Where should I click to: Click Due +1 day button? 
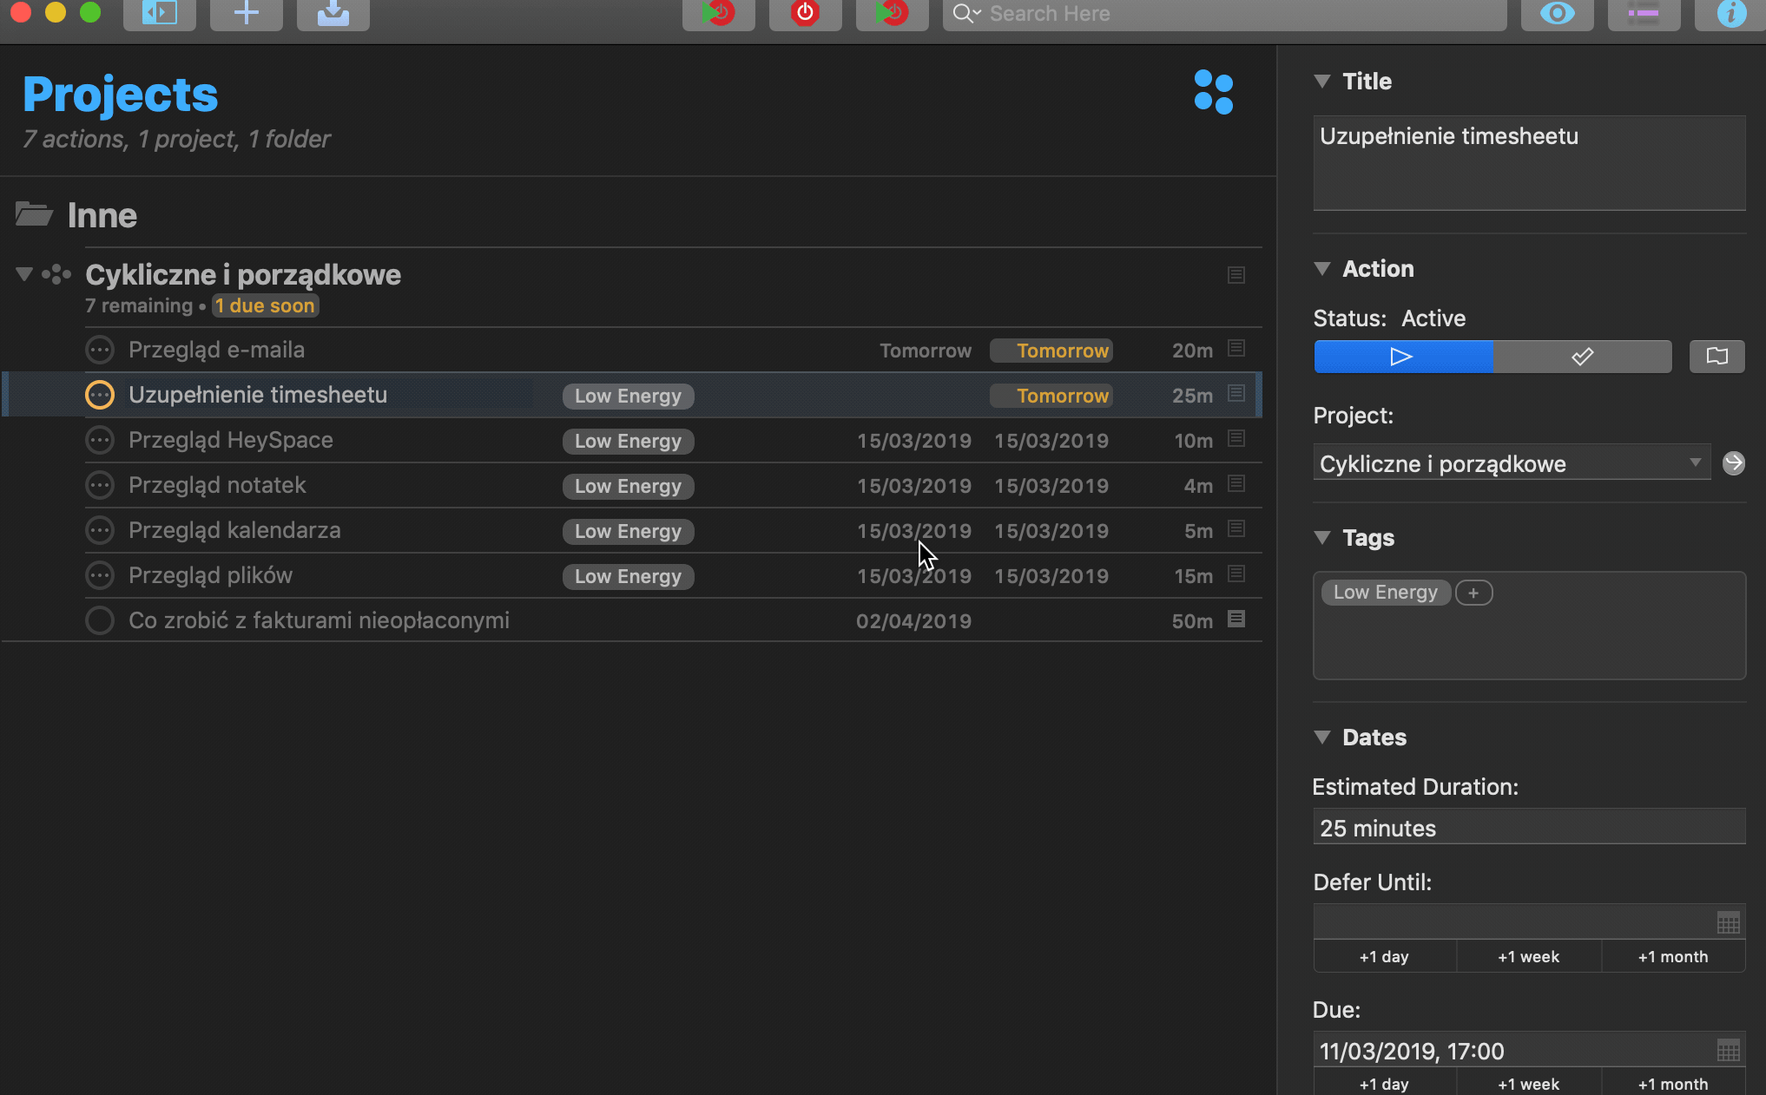1384,1083
